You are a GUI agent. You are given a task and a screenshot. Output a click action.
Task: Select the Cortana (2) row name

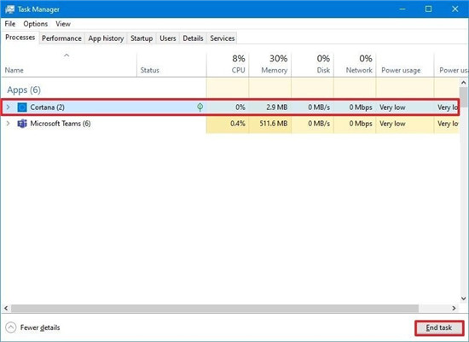tap(47, 107)
